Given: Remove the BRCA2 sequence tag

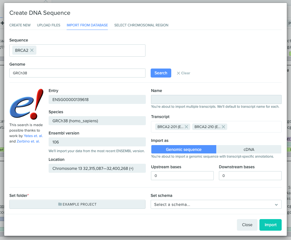Looking at the screenshot, I should [32, 50].
